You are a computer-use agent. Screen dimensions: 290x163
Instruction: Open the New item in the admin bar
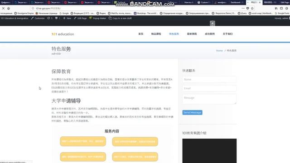(67, 18)
